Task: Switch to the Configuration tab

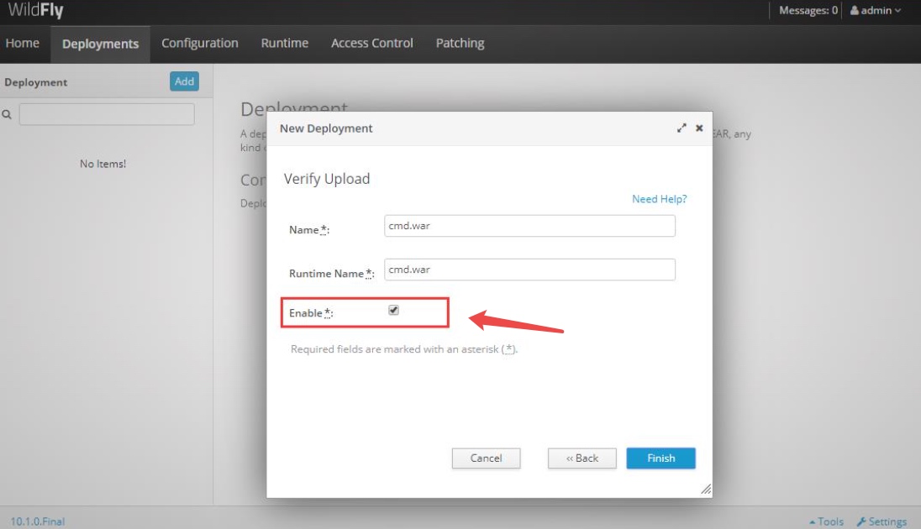Action: pos(200,44)
